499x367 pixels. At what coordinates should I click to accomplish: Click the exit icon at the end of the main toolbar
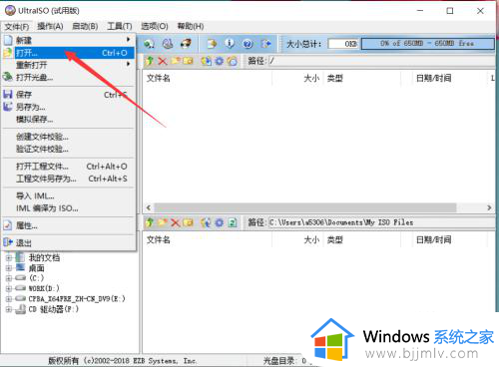pos(265,44)
